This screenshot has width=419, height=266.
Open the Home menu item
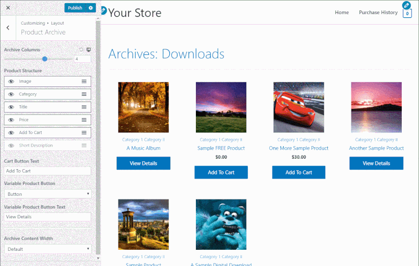342,12
